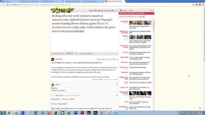Open the sidebar search magnifier icon

click(125, 11)
